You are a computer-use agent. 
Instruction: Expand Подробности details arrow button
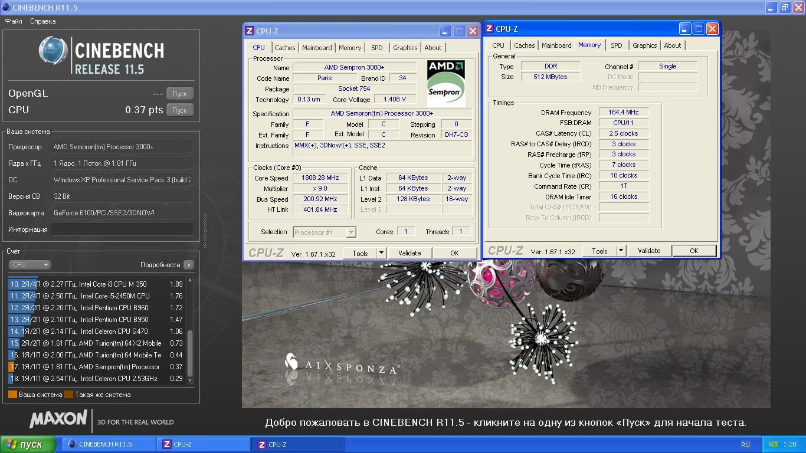(189, 265)
